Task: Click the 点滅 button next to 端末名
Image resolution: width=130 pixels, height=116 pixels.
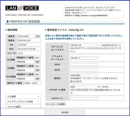Action: (x=38, y=36)
